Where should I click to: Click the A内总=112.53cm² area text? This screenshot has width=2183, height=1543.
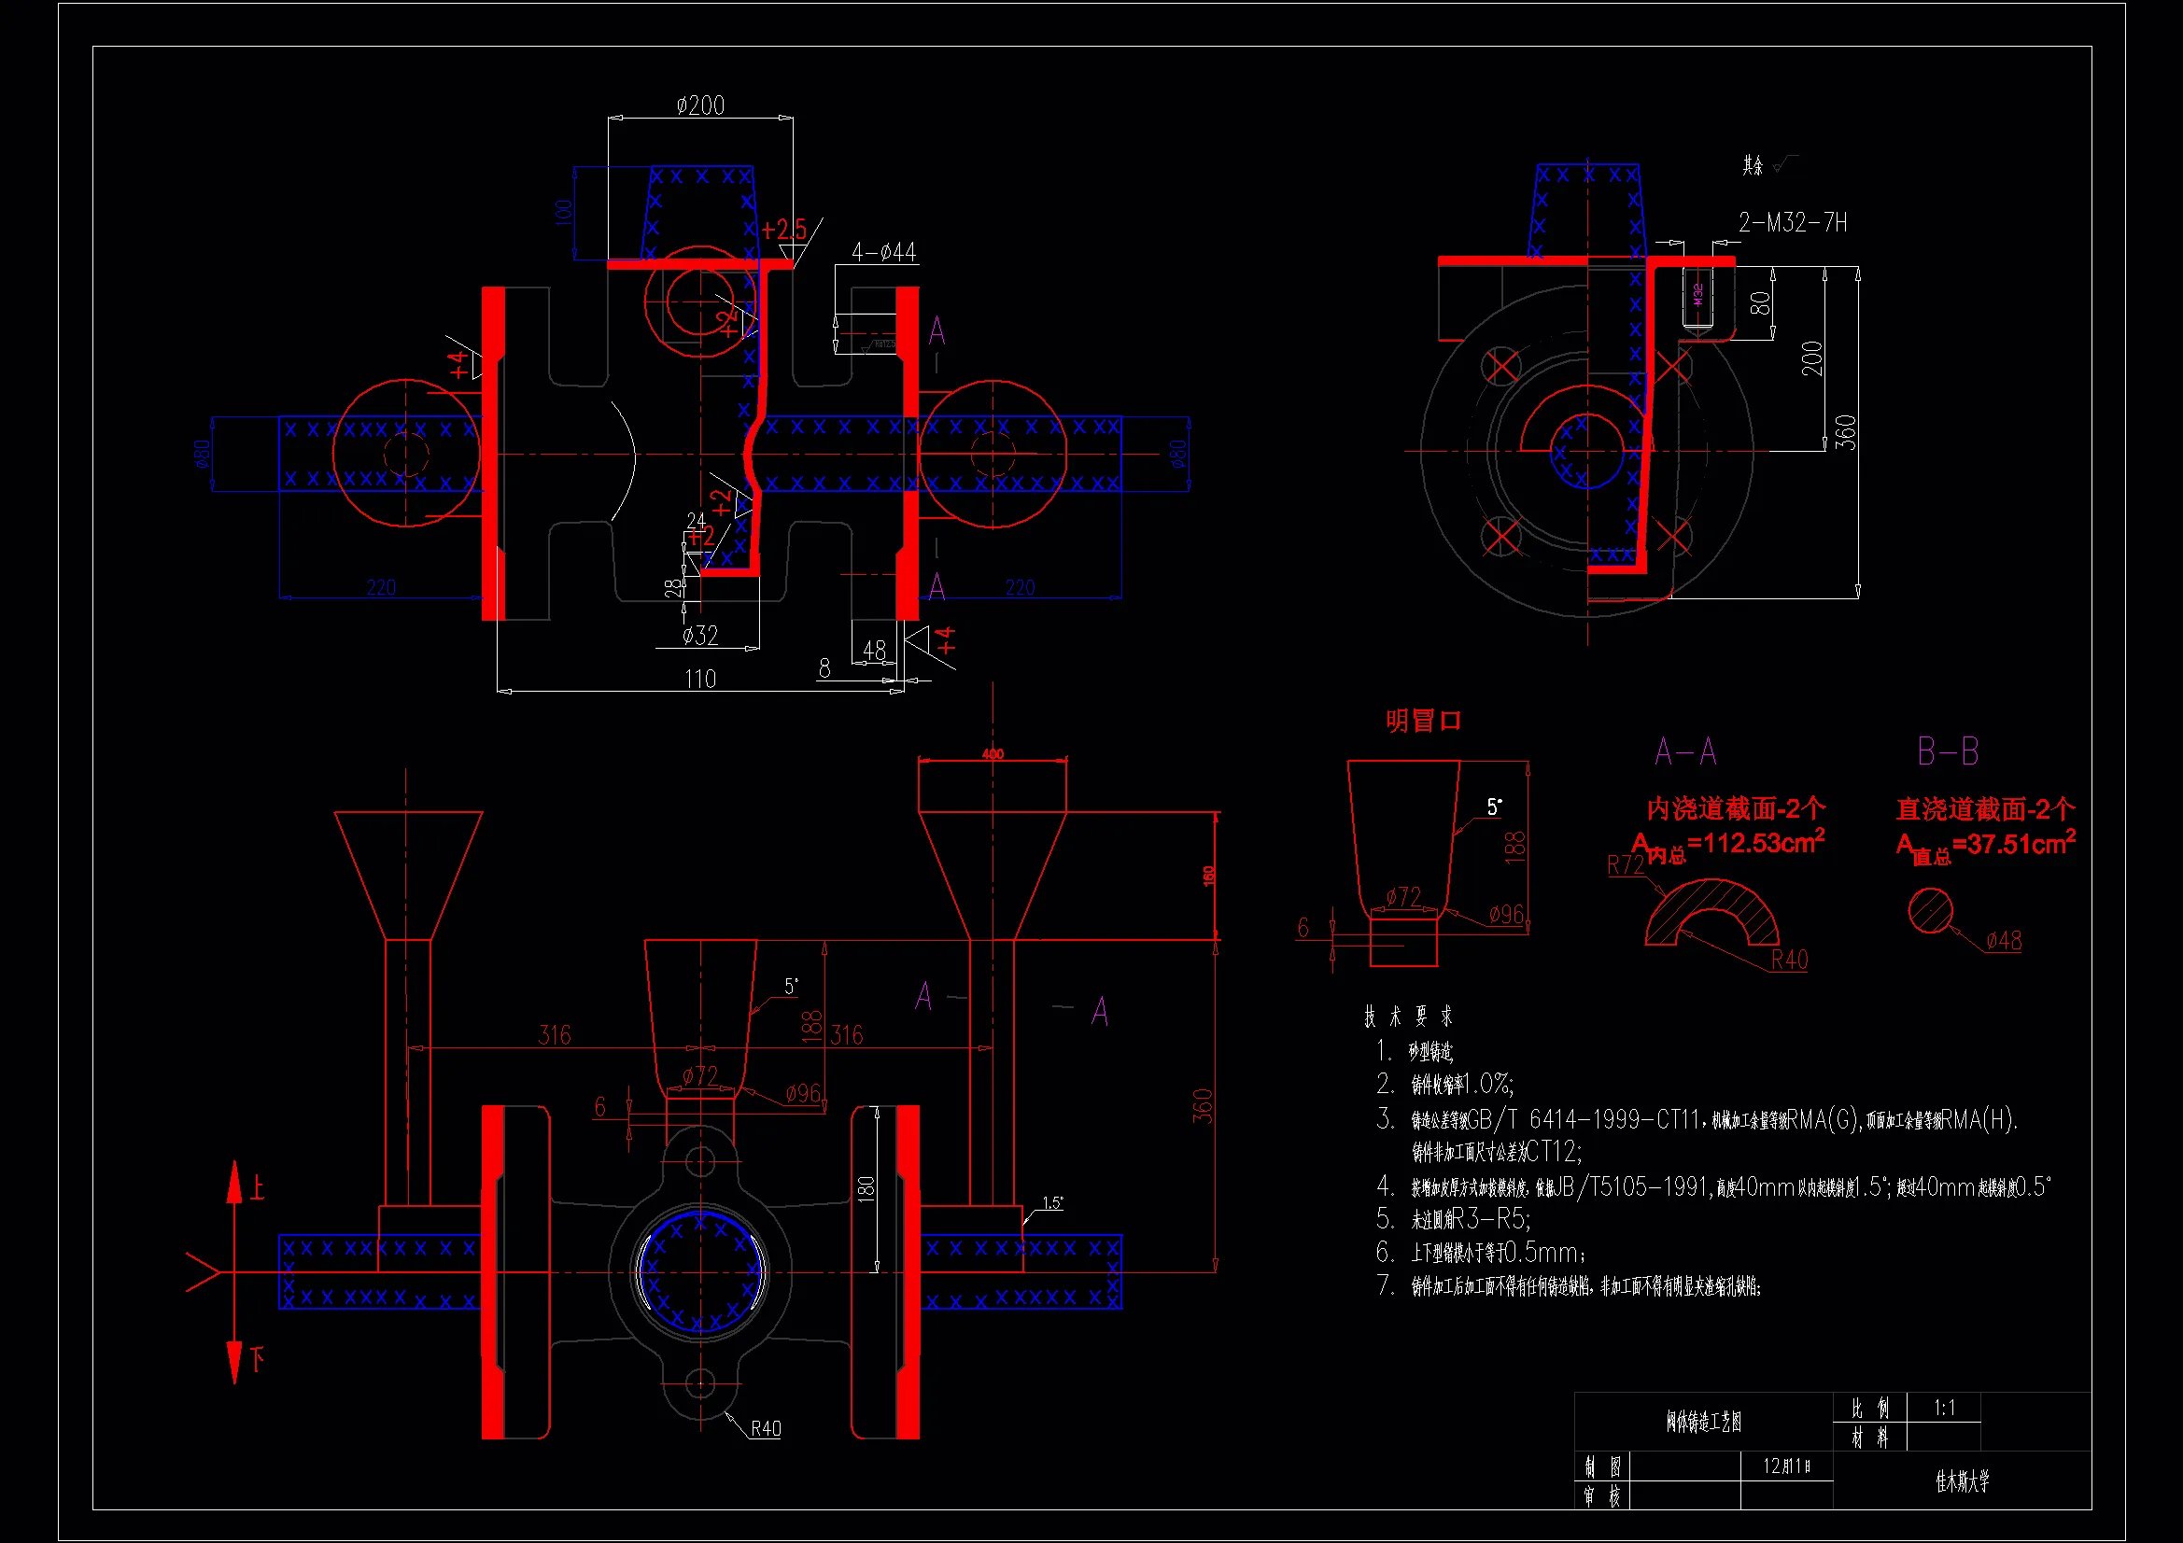click(1727, 844)
